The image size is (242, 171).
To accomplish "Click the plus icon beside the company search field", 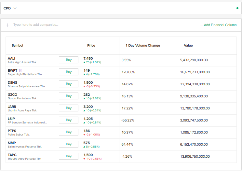I will click(x=7, y=25).
